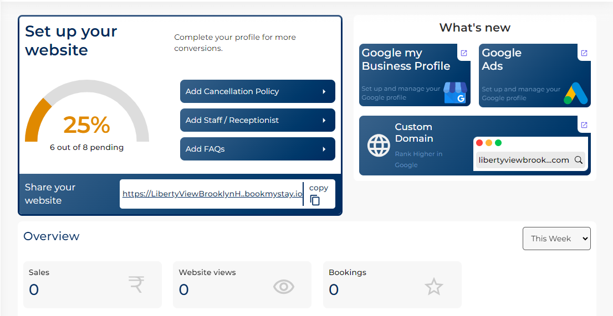Expand the Add Cancellation Policy arrow

[324, 92]
